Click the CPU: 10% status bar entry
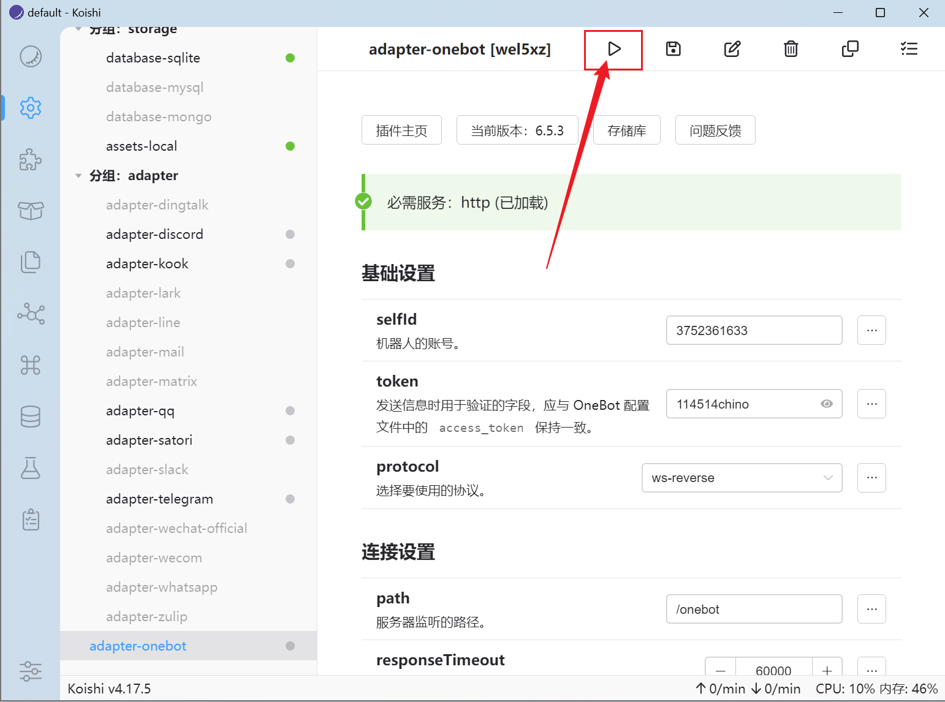The height and width of the screenshot is (702, 945). 845,689
